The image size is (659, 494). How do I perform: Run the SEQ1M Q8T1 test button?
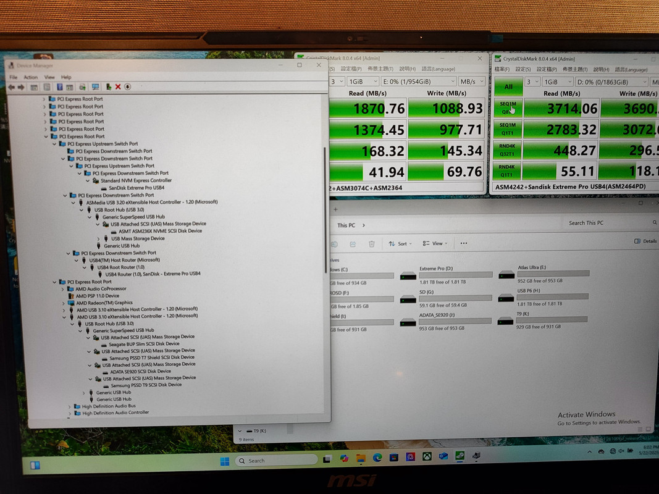(x=508, y=108)
